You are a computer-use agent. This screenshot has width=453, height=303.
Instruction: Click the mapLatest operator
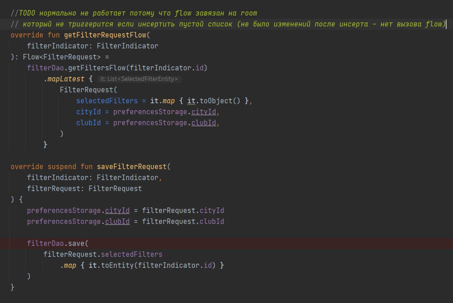pyautogui.click(x=66, y=79)
